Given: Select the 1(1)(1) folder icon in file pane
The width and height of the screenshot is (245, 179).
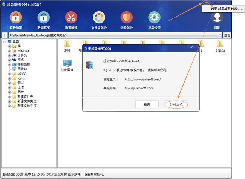Looking at the screenshot, I should 220,44.
